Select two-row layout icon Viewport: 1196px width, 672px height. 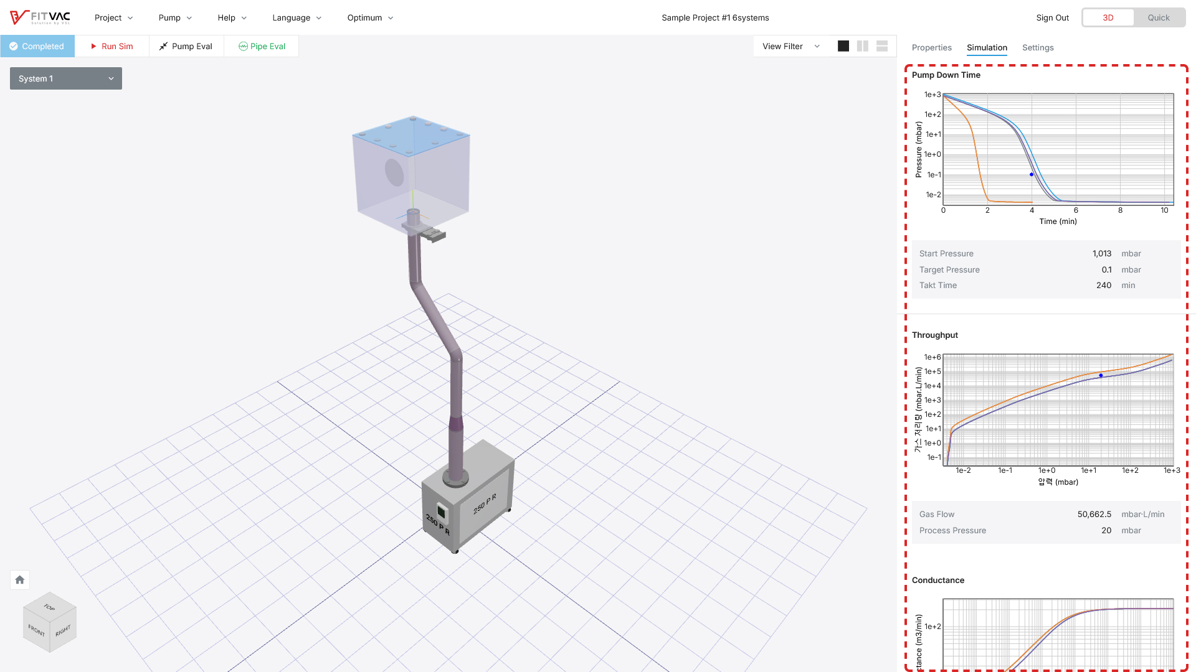pyautogui.click(x=882, y=46)
